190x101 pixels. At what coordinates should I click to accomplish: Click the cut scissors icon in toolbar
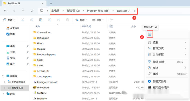click(x=22, y=20)
